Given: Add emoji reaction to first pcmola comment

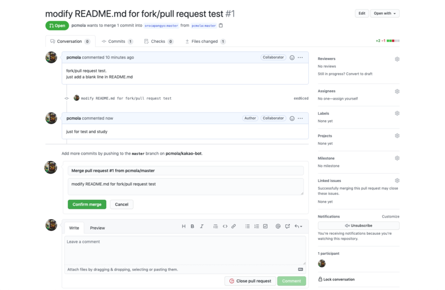Looking at the screenshot, I should (291, 58).
